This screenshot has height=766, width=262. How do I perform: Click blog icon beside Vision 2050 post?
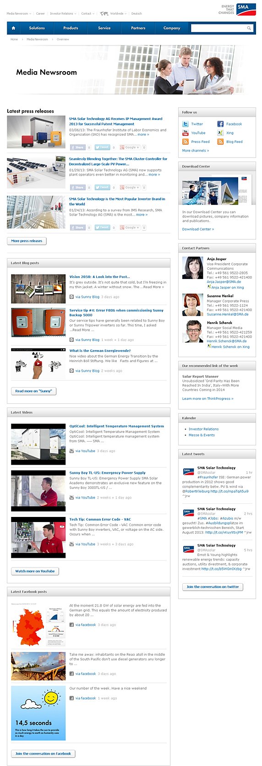pyautogui.click(x=71, y=297)
